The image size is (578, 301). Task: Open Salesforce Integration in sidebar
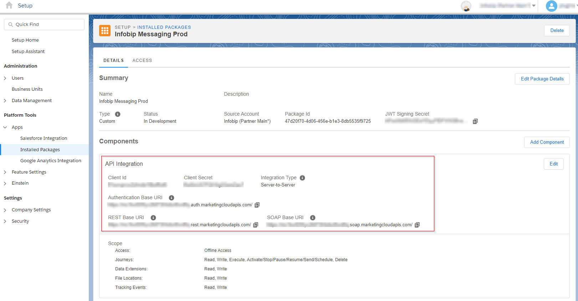[x=44, y=138]
